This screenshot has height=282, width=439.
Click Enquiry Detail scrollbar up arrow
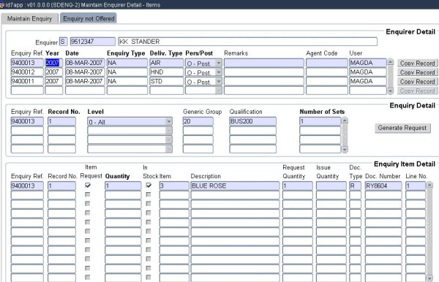coord(345,121)
